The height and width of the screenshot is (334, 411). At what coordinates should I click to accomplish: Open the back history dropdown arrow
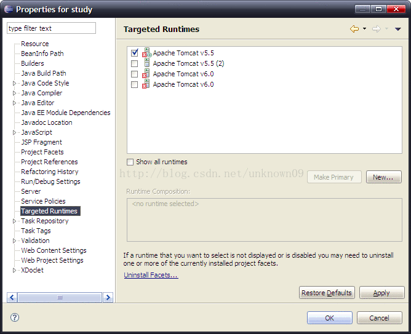tap(364, 28)
